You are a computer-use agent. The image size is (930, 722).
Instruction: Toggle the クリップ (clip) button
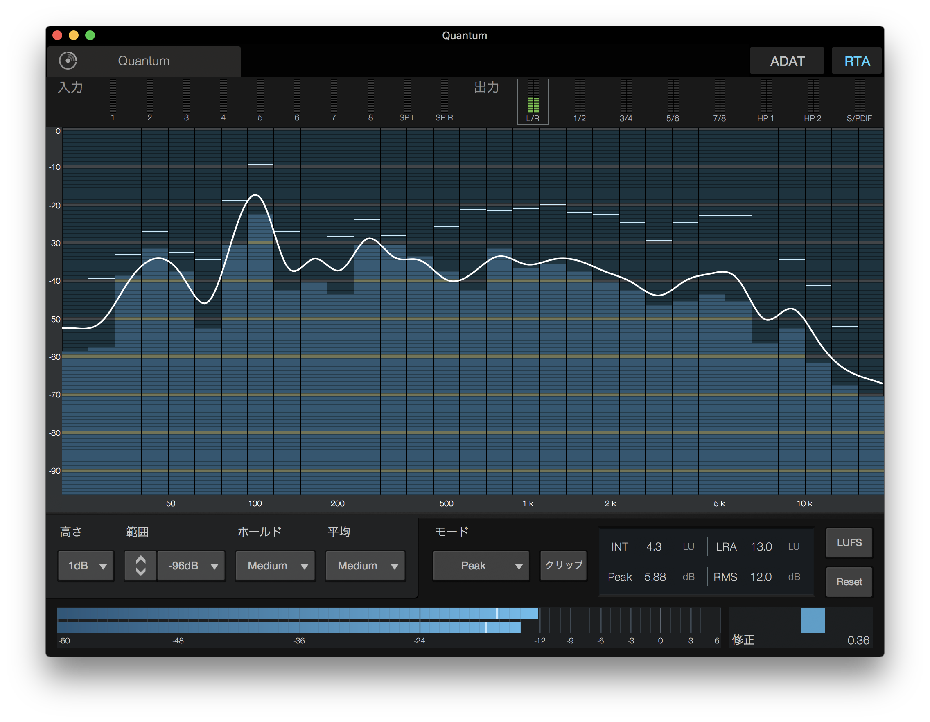pyautogui.click(x=563, y=565)
